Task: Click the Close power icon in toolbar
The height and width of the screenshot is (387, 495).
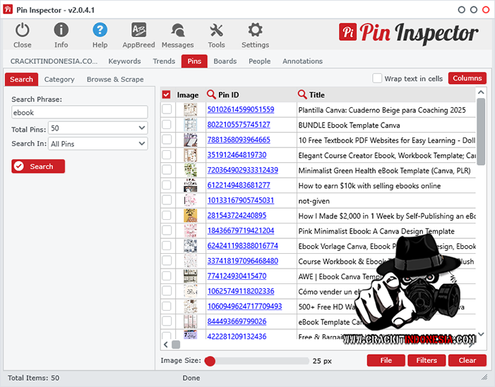Action: pyautogui.click(x=23, y=30)
